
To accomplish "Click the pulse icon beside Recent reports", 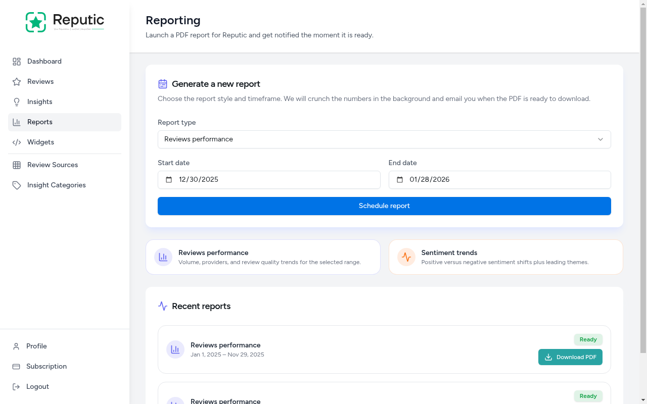I will tap(162, 306).
